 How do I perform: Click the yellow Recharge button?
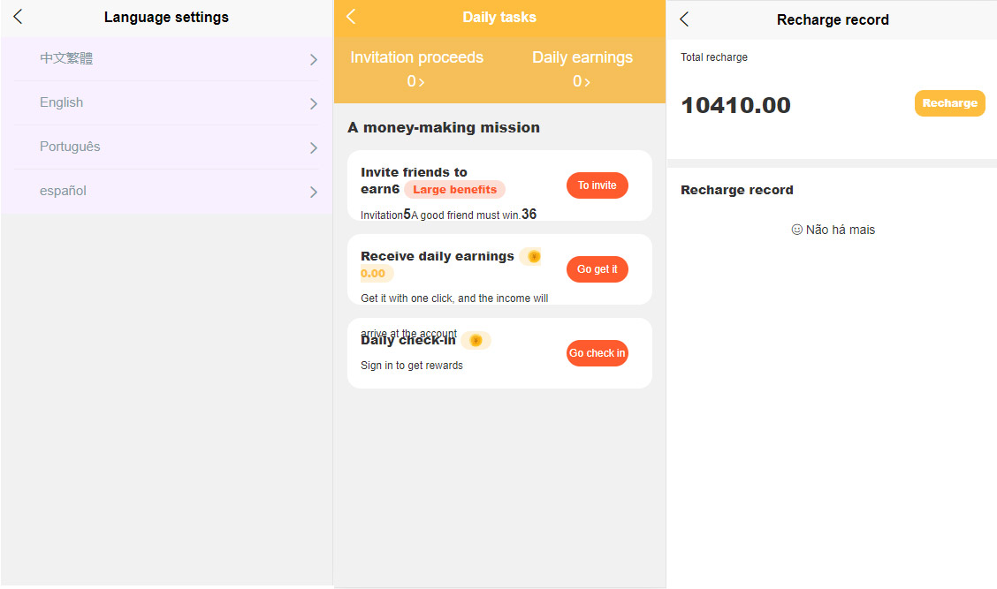click(x=949, y=103)
